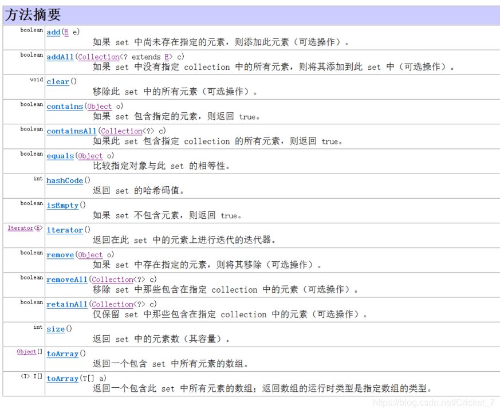Select <T> T[] return type text
The height and width of the screenshot is (413, 500).
click(x=32, y=376)
